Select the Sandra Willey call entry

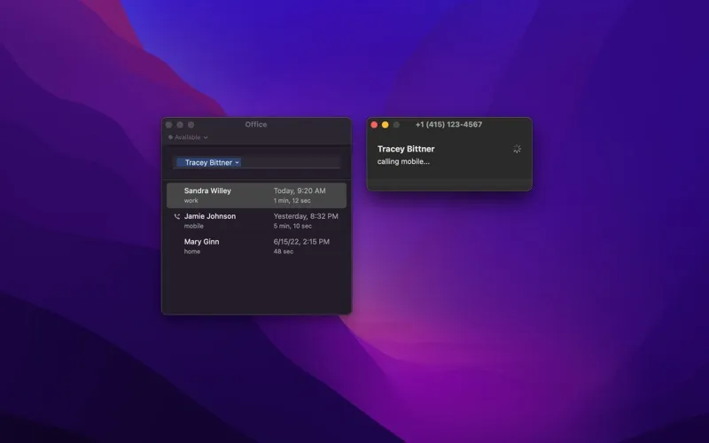pos(256,195)
